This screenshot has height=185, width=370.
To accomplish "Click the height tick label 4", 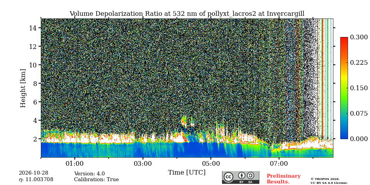I will pos(36,120).
